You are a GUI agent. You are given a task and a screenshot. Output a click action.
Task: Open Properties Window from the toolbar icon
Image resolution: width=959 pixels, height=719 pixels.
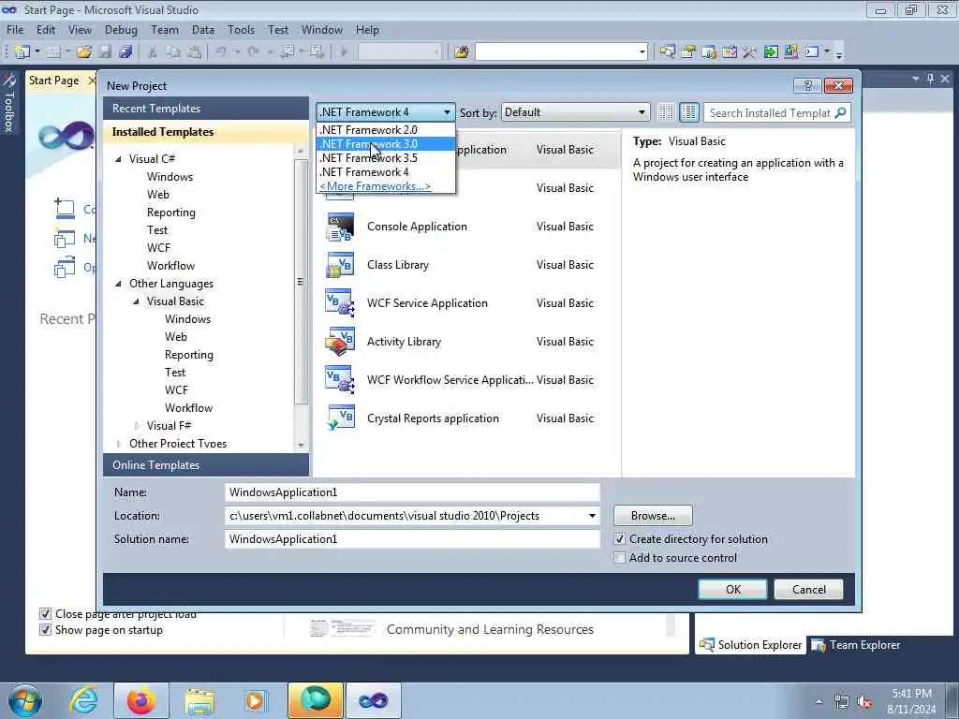(688, 52)
